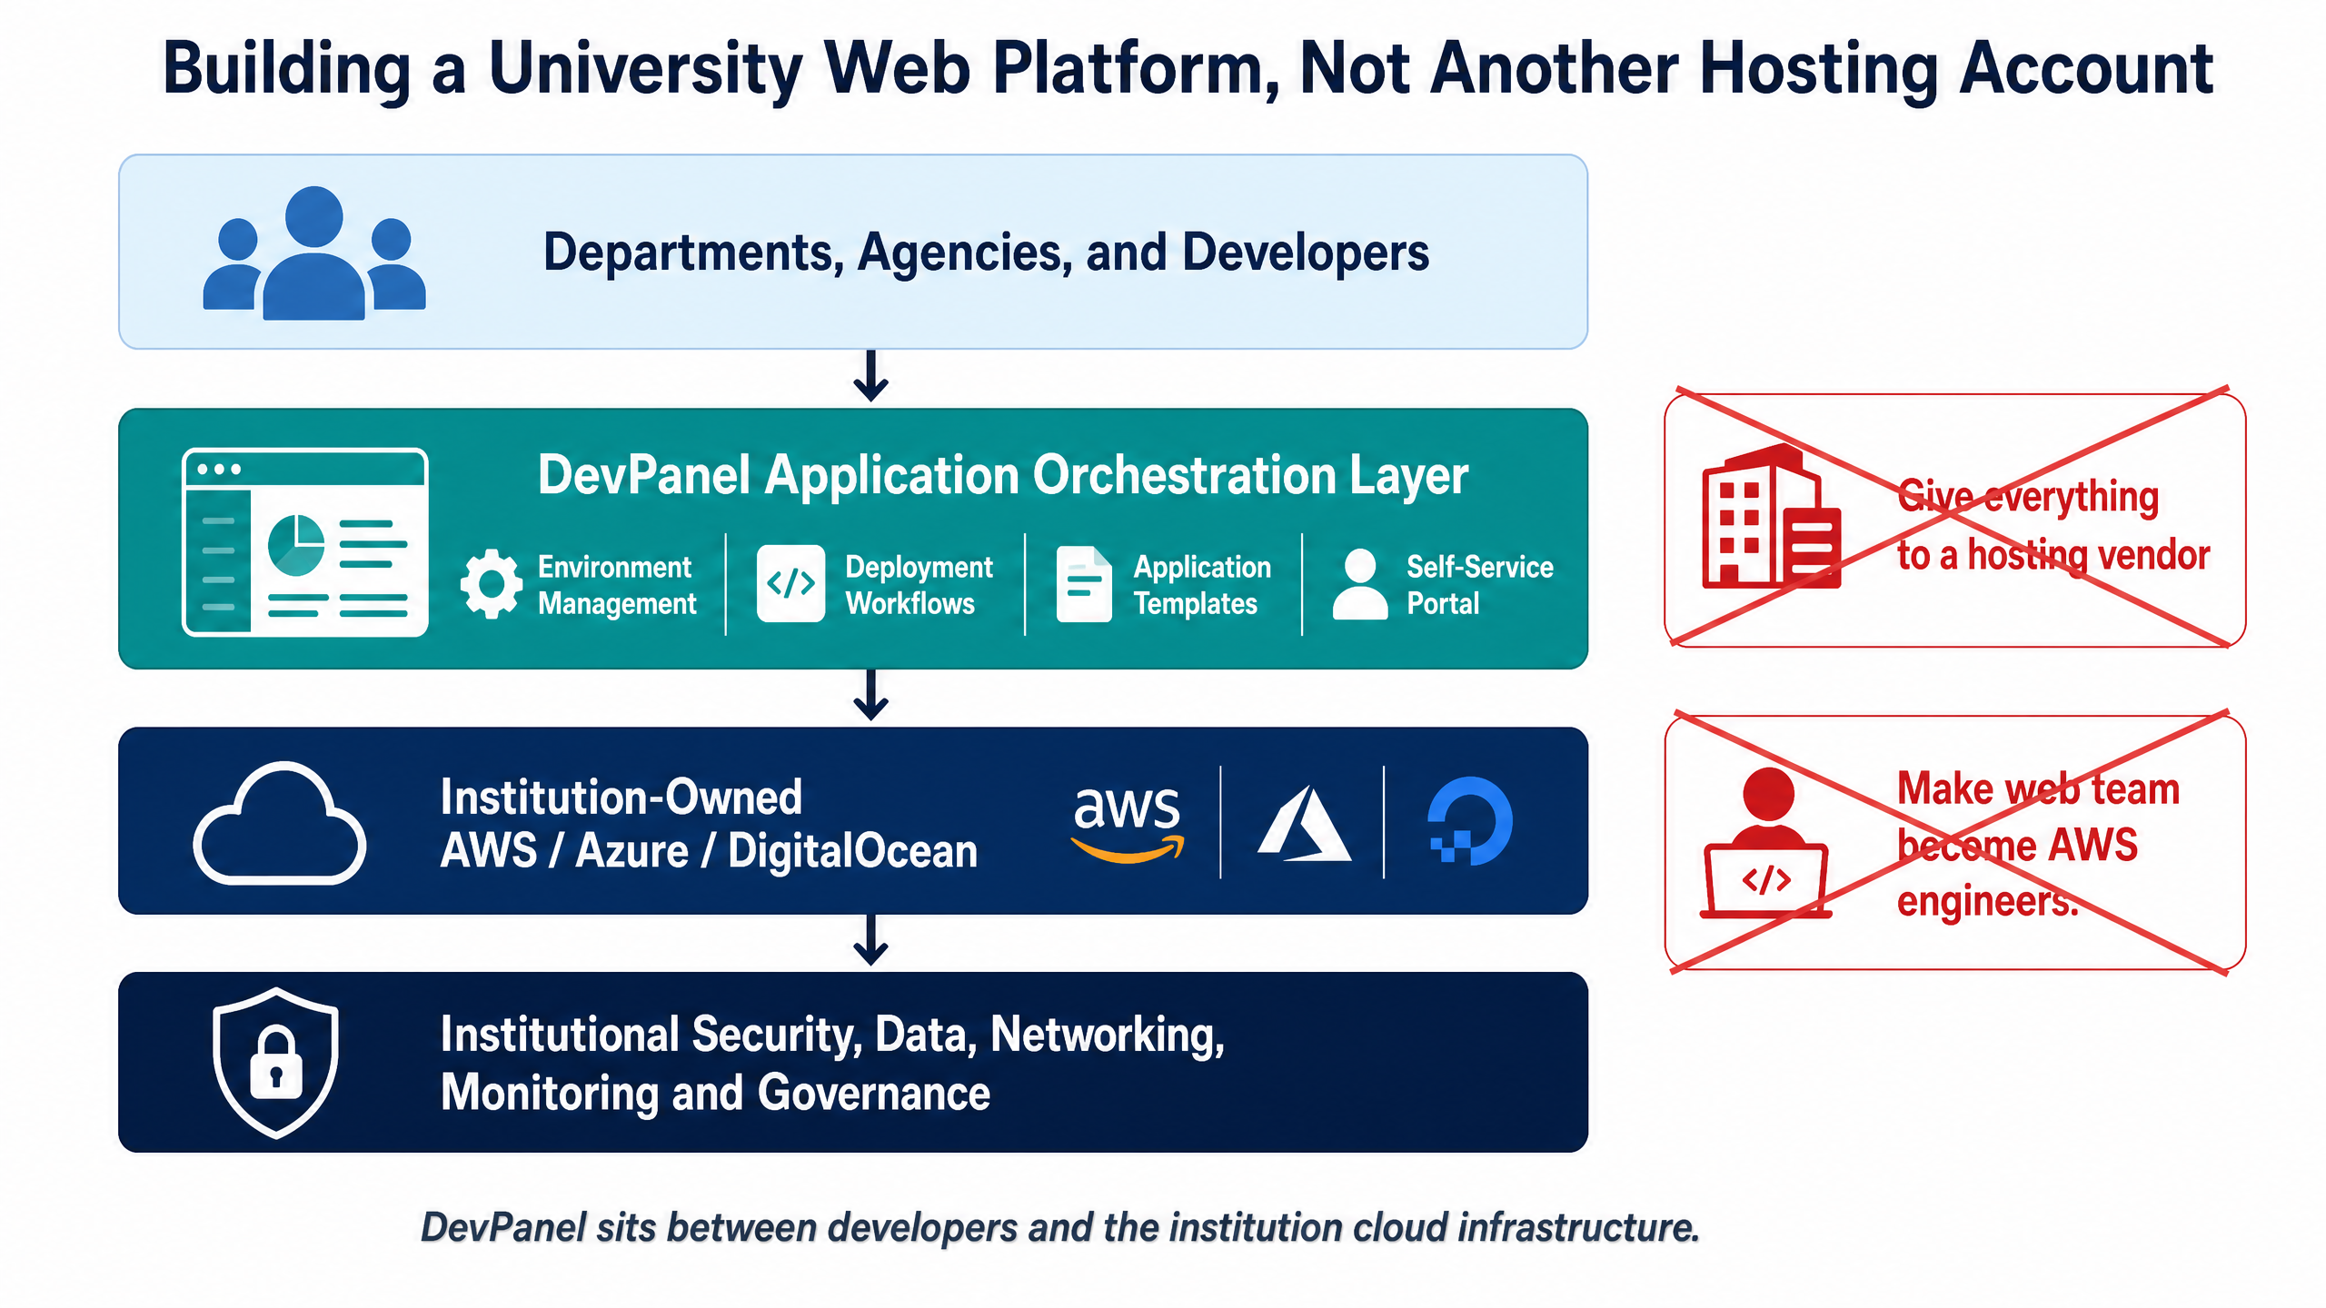Image resolution: width=2326 pixels, height=1308 pixels.
Task: Click the 'Deployment Workflows' label
Action: click(919, 585)
